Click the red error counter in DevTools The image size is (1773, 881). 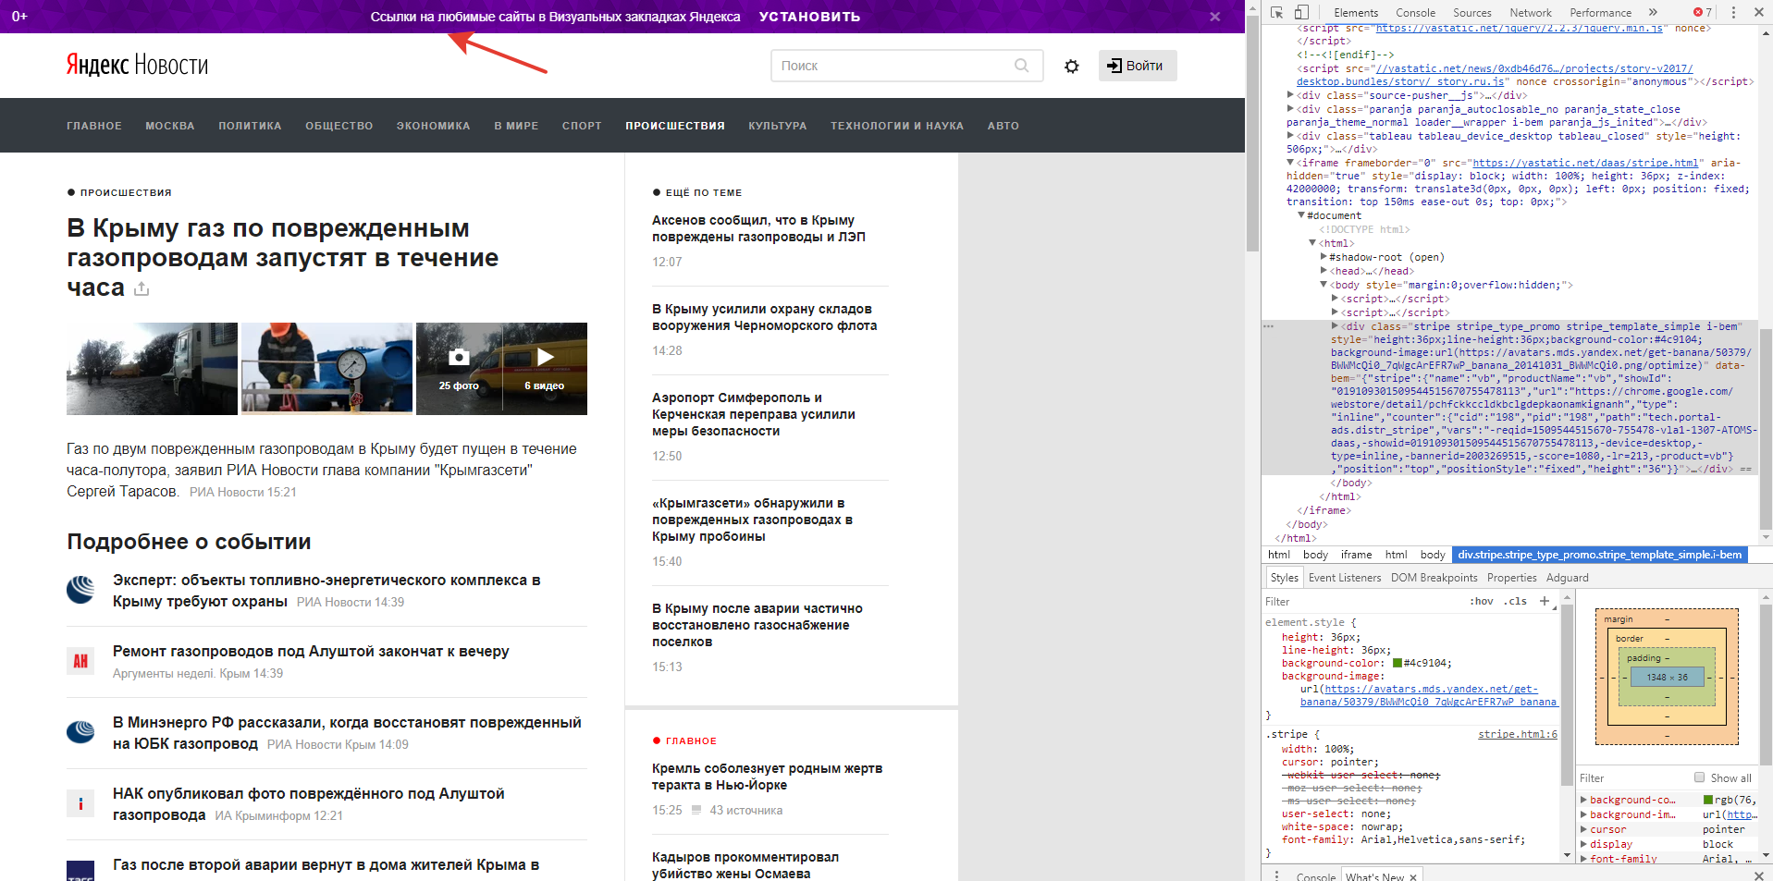point(1703,12)
